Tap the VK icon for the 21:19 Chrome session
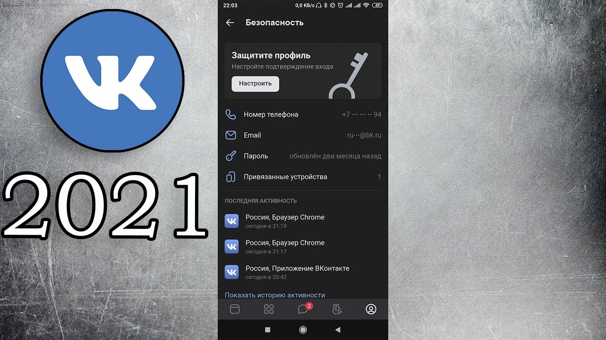Image resolution: width=606 pixels, height=340 pixels. pos(232,221)
